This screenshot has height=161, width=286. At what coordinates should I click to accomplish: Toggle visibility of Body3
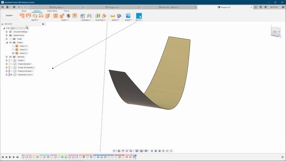pos(13,53)
